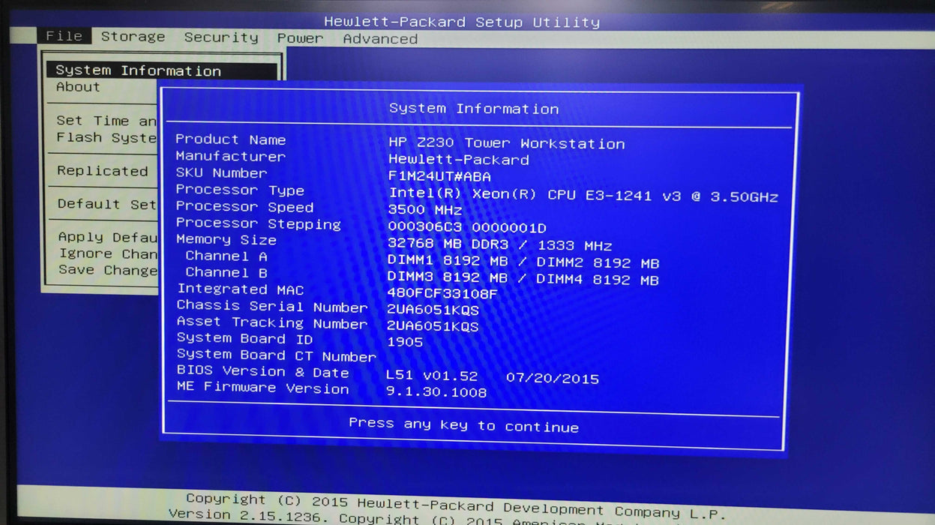Click the Hewlett-Packard manufacturer value
The image size is (935, 525).
click(459, 160)
